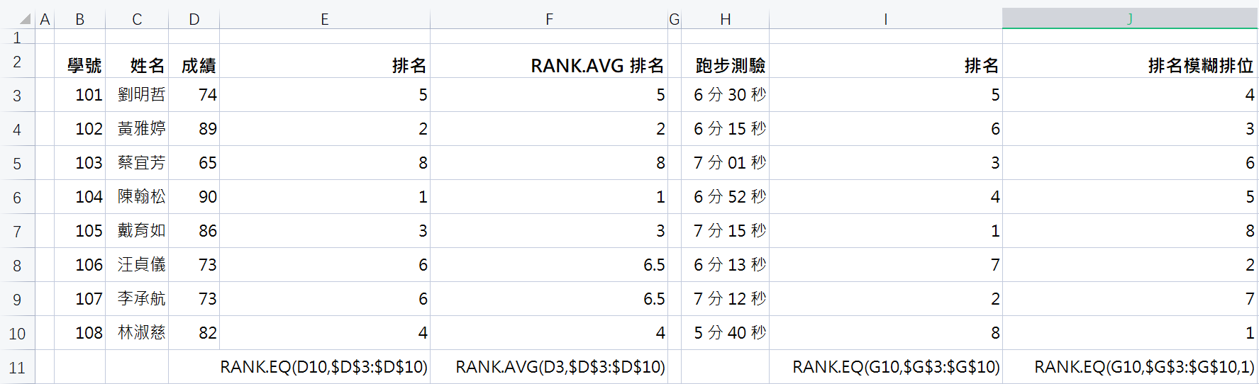Click the select-all corner triangle
This screenshot has width=1259, height=384.
(25, 19)
